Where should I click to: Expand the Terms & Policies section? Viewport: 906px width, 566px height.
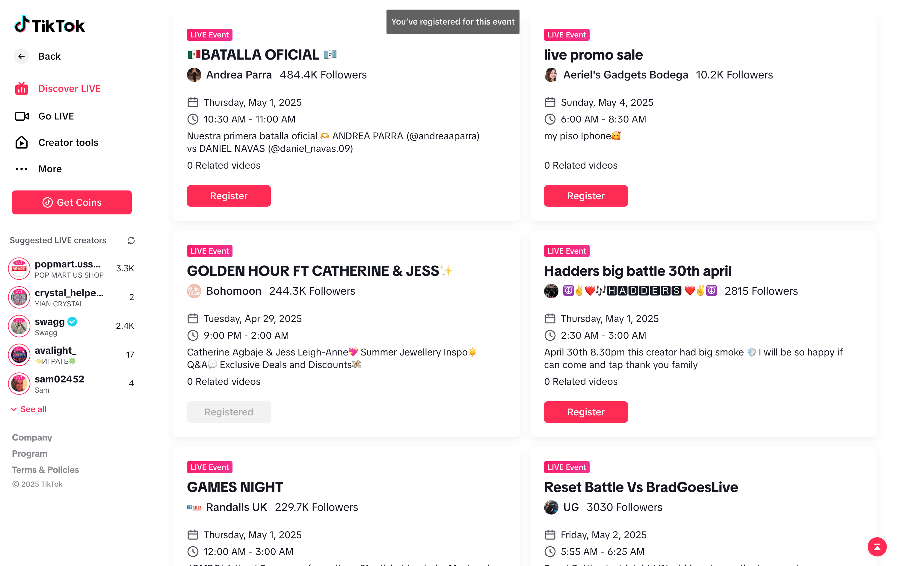[x=45, y=470]
